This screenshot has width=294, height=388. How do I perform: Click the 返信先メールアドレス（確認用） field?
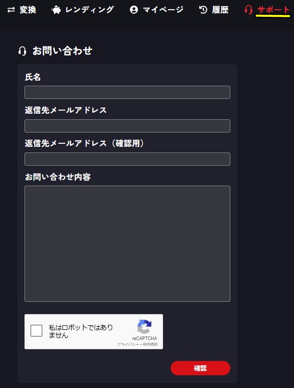pyautogui.click(x=127, y=159)
